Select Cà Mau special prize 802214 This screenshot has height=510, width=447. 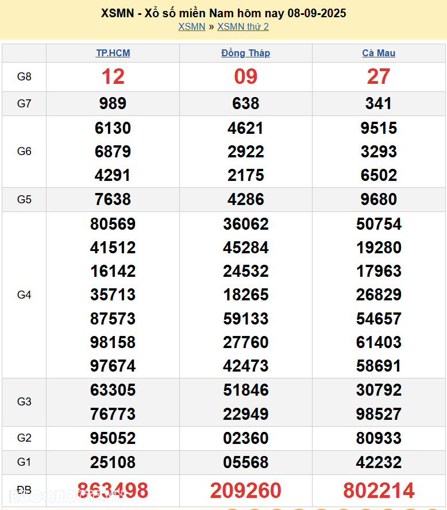379,490
